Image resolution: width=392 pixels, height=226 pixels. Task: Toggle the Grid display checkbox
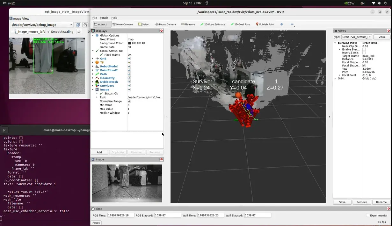[x=129, y=59]
